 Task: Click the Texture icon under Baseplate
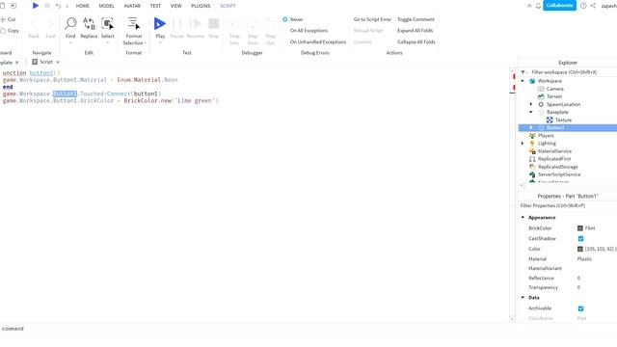(x=550, y=120)
